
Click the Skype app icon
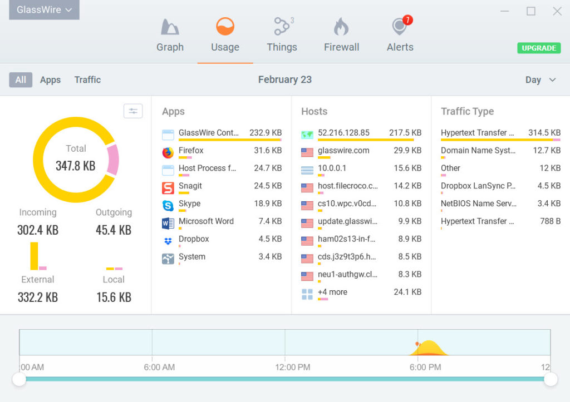[168, 206]
